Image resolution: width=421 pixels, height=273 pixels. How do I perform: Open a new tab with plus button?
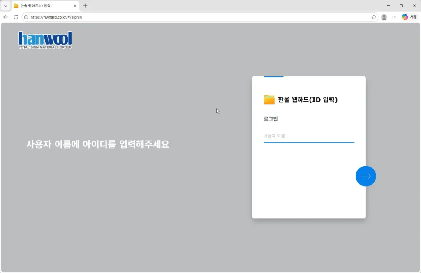pos(85,6)
